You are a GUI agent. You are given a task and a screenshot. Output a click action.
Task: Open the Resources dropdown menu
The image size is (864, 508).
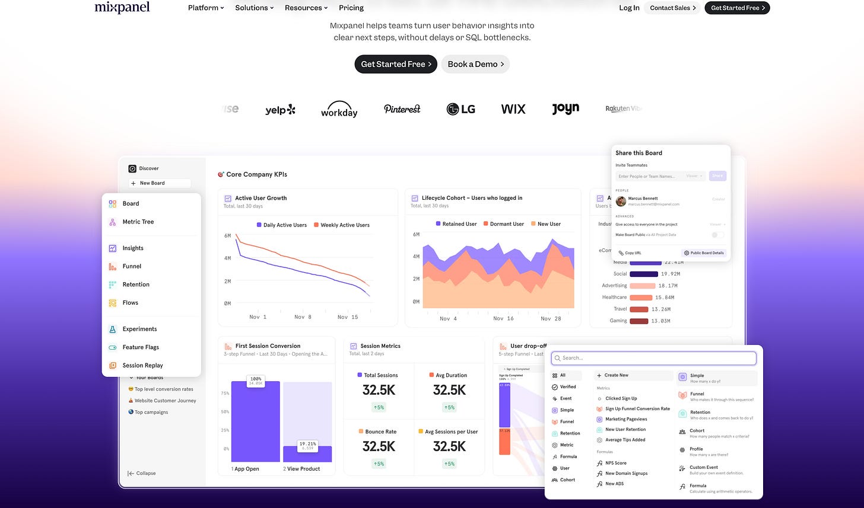(307, 8)
